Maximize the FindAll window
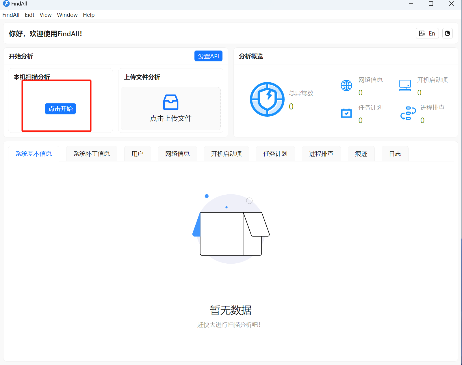The width and height of the screenshot is (462, 365). tap(431, 4)
